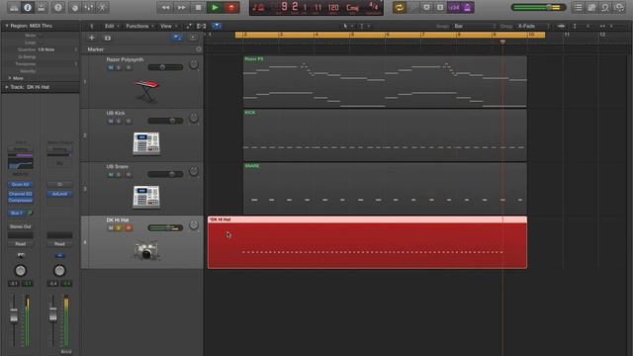Image resolution: width=633 pixels, height=356 pixels.
Task: Click the 120 tempo display
Action: 333,8
